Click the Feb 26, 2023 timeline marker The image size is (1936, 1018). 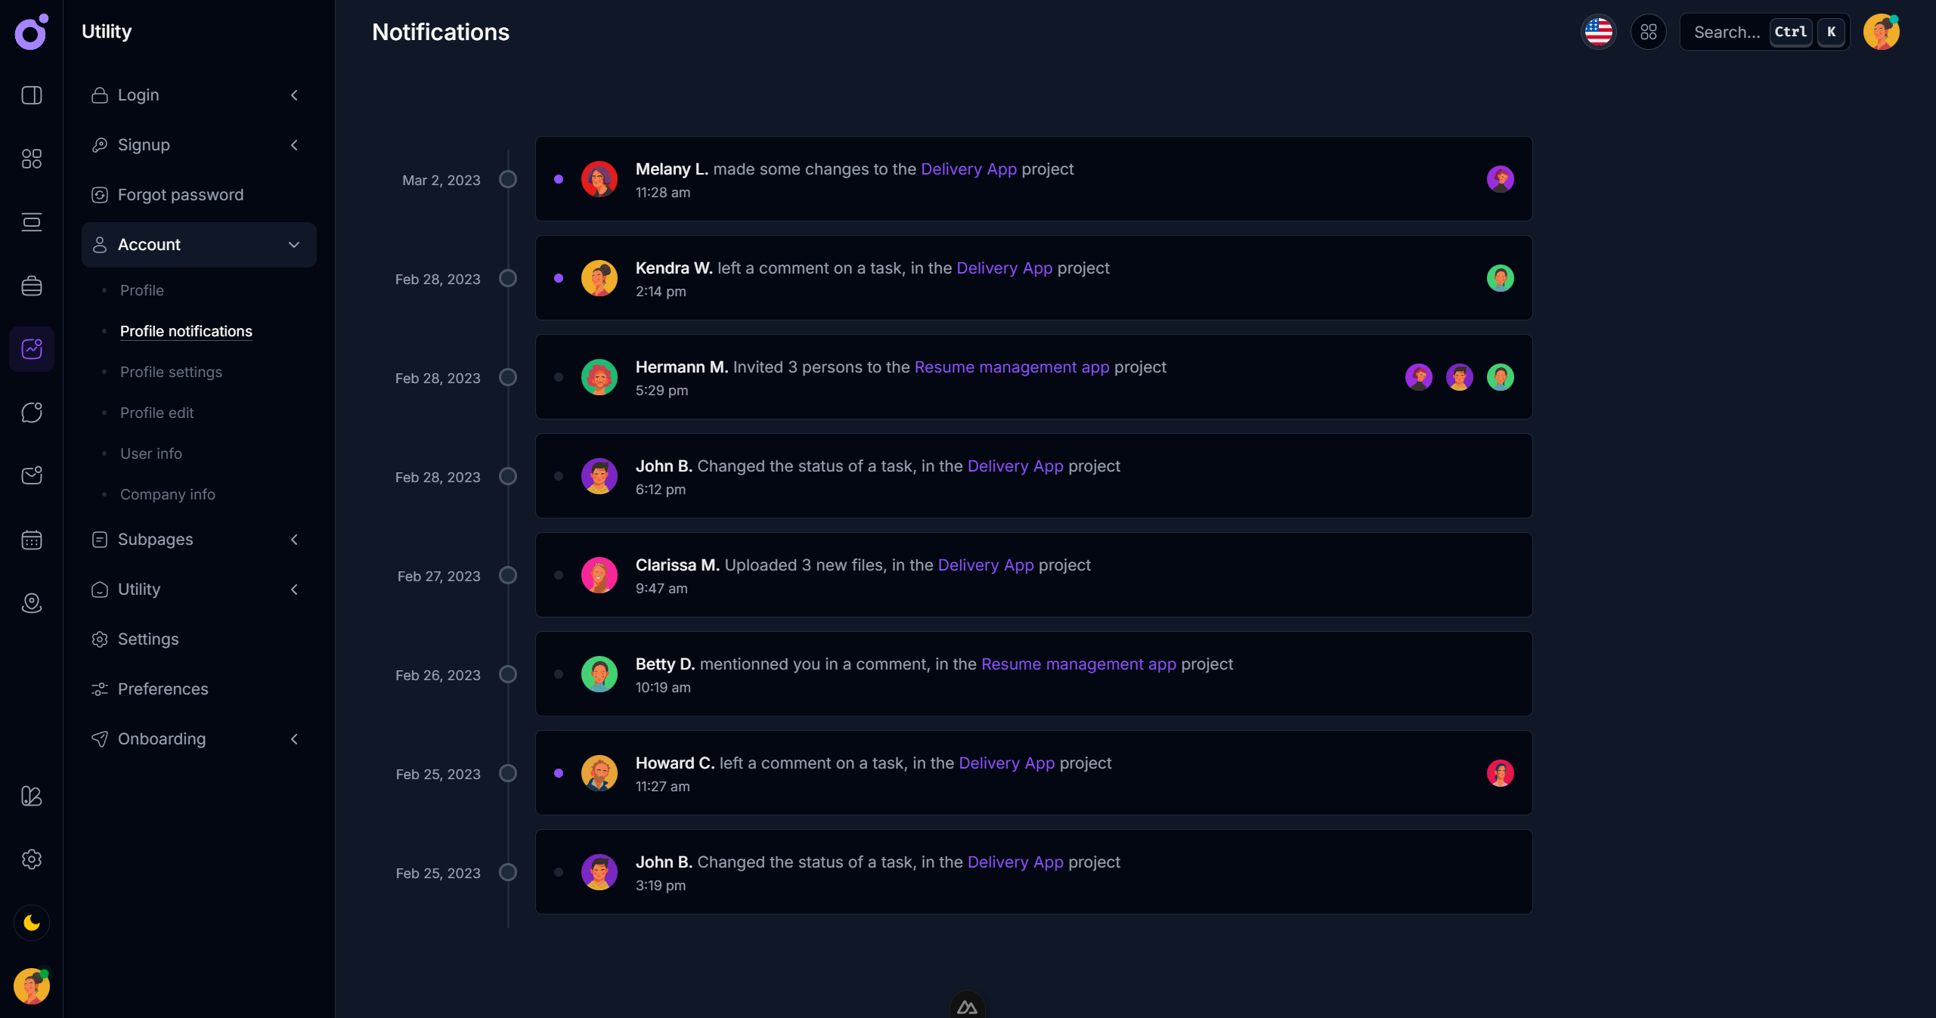pos(508,674)
